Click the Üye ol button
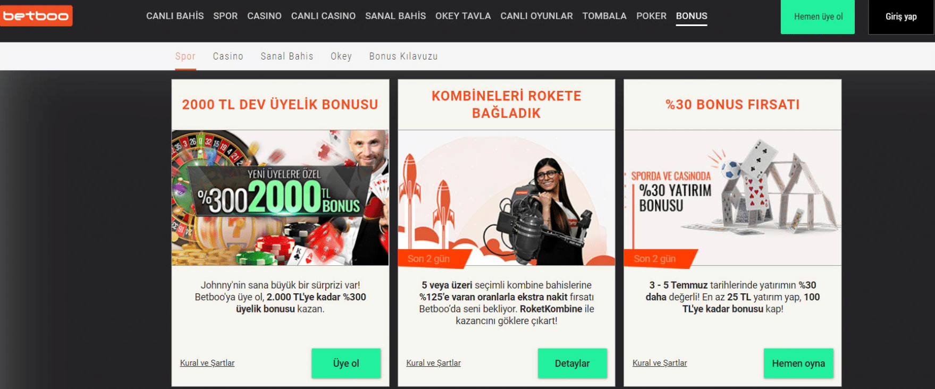The height and width of the screenshot is (389, 935). (x=346, y=363)
